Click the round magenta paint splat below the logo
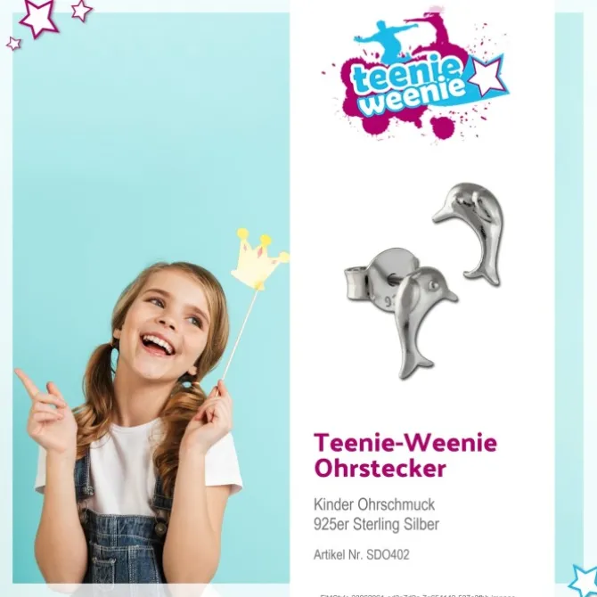 coord(442,127)
